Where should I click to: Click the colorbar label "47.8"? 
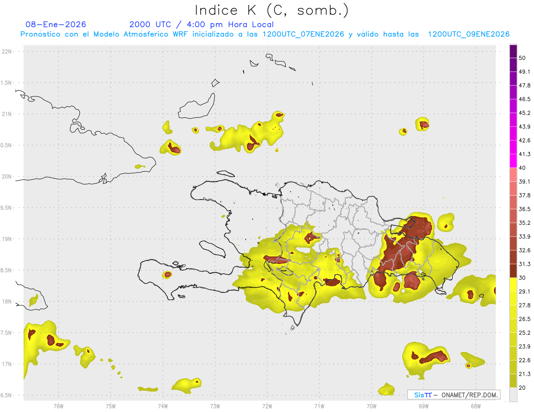(x=525, y=85)
